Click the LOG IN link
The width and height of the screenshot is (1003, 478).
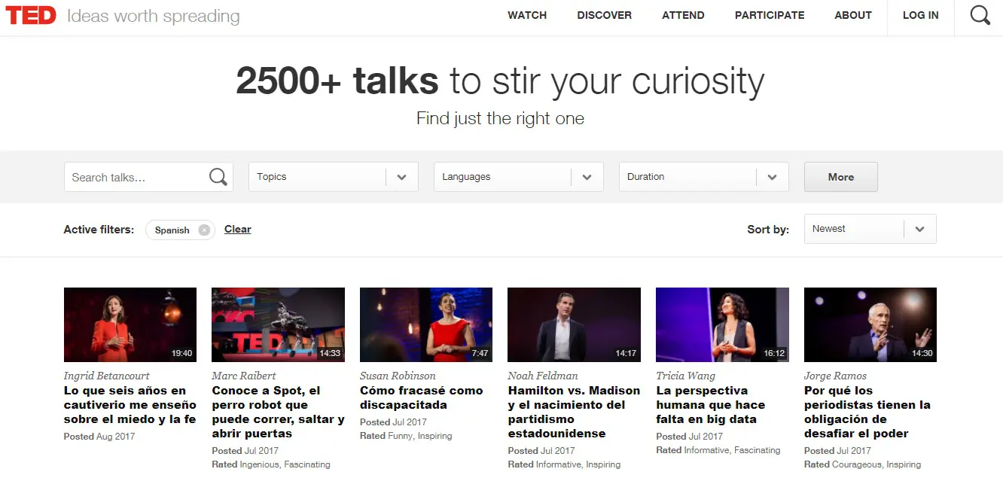(x=921, y=15)
